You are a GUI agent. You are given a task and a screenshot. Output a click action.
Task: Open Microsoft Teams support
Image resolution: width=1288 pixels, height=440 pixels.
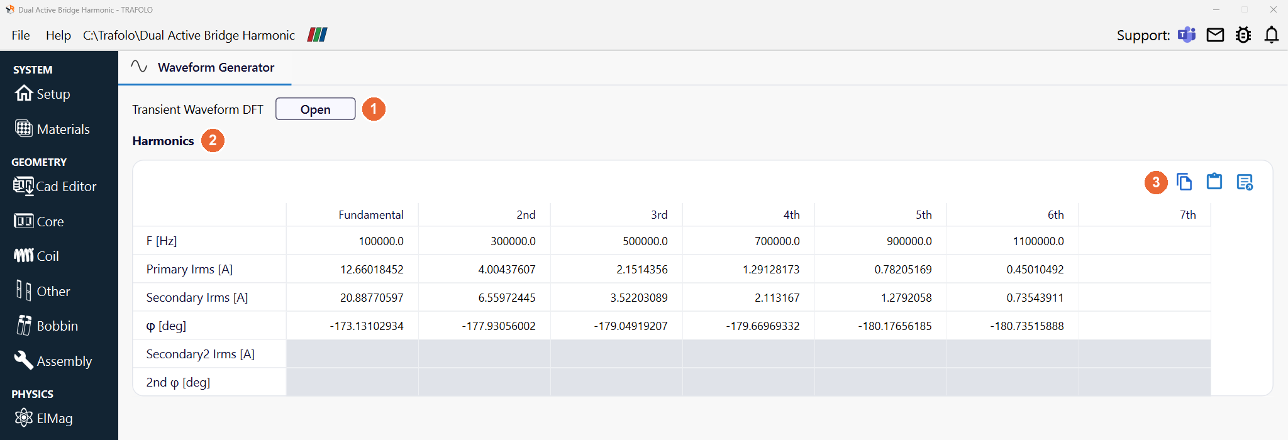(x=1187, y=35)
